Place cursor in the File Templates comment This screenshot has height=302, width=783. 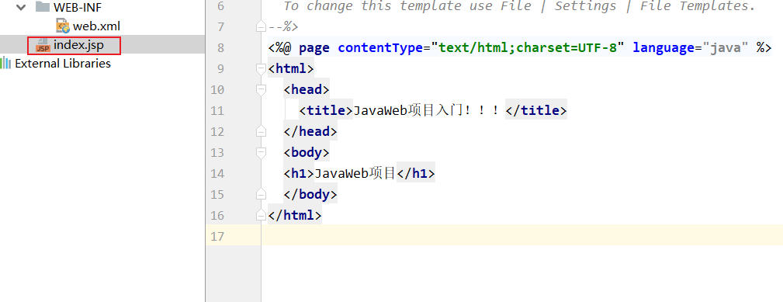coord(519,6)
